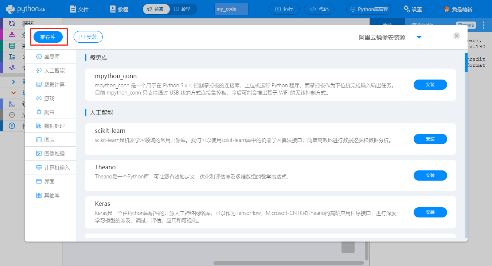Click the green calculator icon in background palette

click(x=12, y=46)
